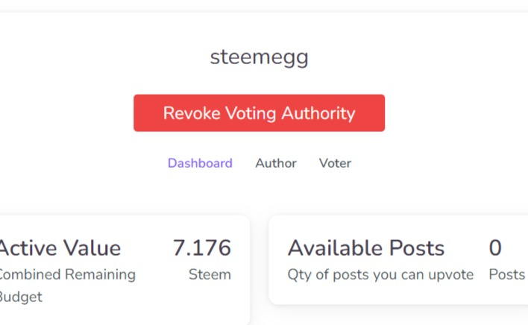Image resolution: width=528 pixels, height=325 pixels.
Task: Click the word 'Available' in the posts card
Action: (x=333, y=248)
